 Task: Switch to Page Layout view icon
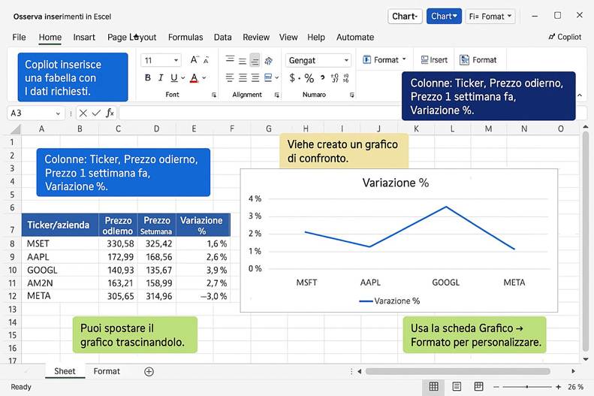coord(457,386)
